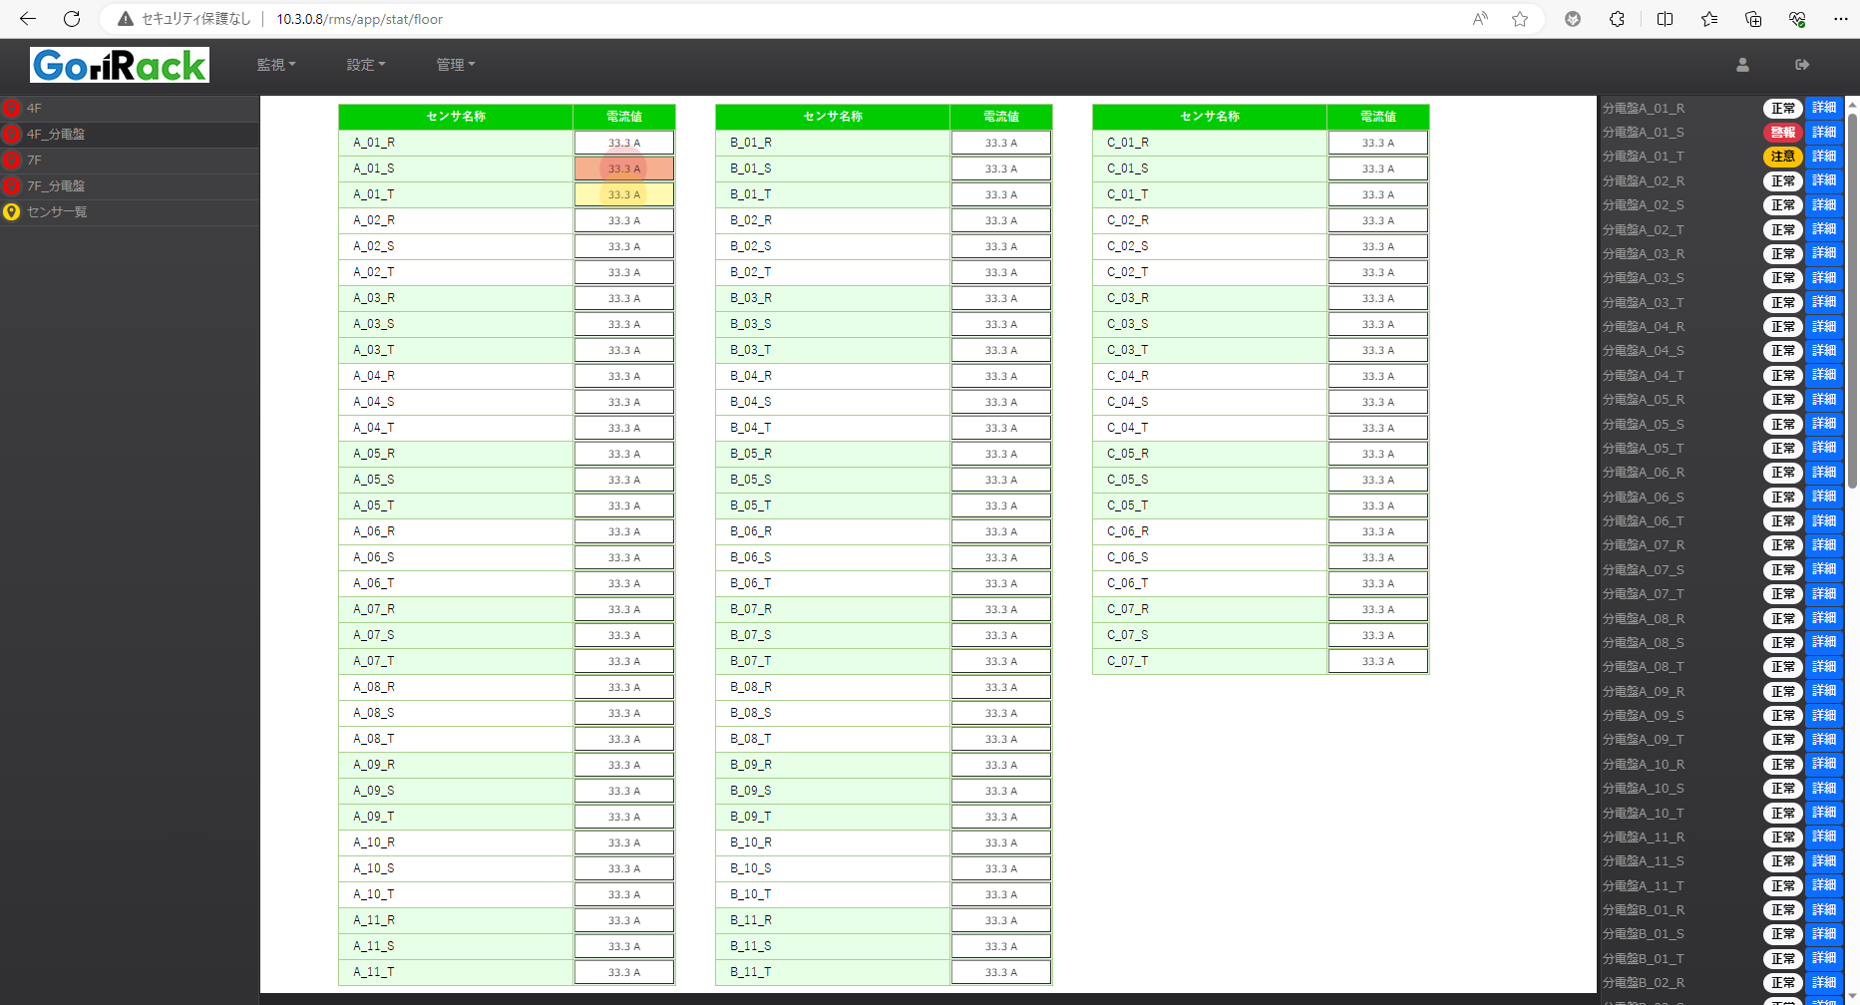This screenshot has width=1860, height=1005.
Task: Click the shield icon in browser toolbar
Action: pyautogui.click(x=1573, y=19)
